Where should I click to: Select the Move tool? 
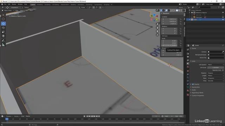pyautogui.click(x=3, y=24)
